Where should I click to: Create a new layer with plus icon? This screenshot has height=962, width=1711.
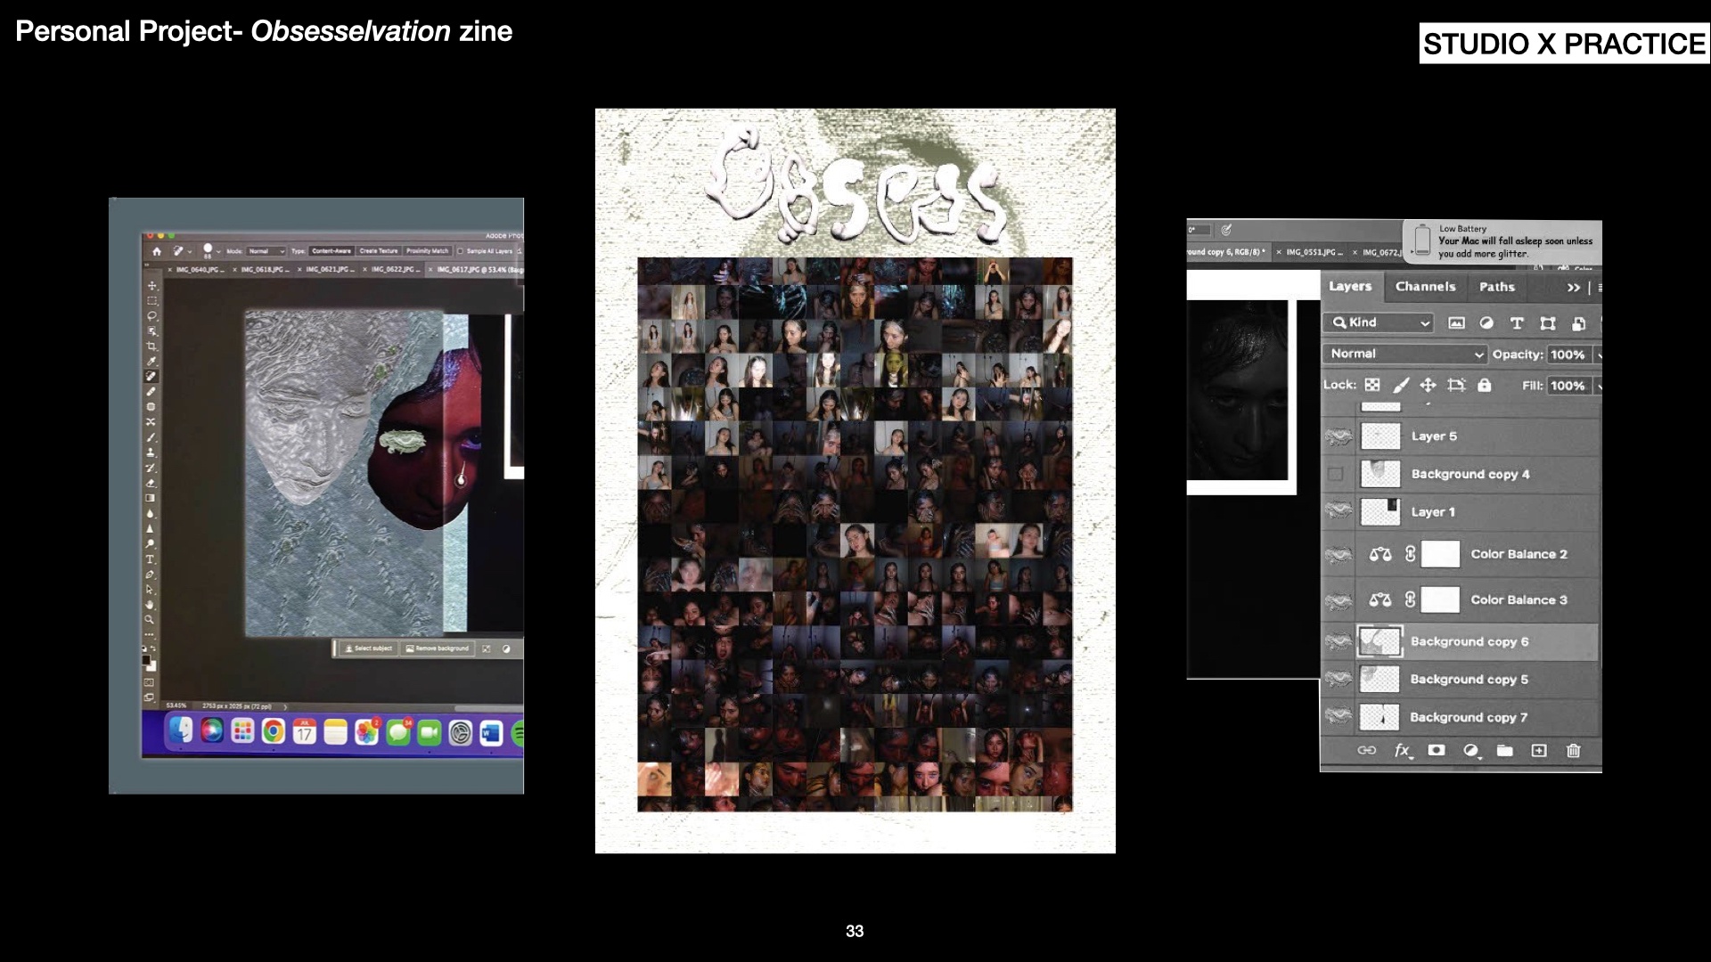(x=1539, y=751)
